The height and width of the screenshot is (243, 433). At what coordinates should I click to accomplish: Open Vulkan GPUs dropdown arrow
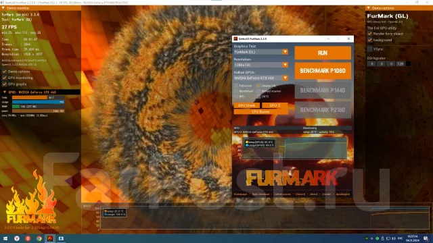pos(285,78)
